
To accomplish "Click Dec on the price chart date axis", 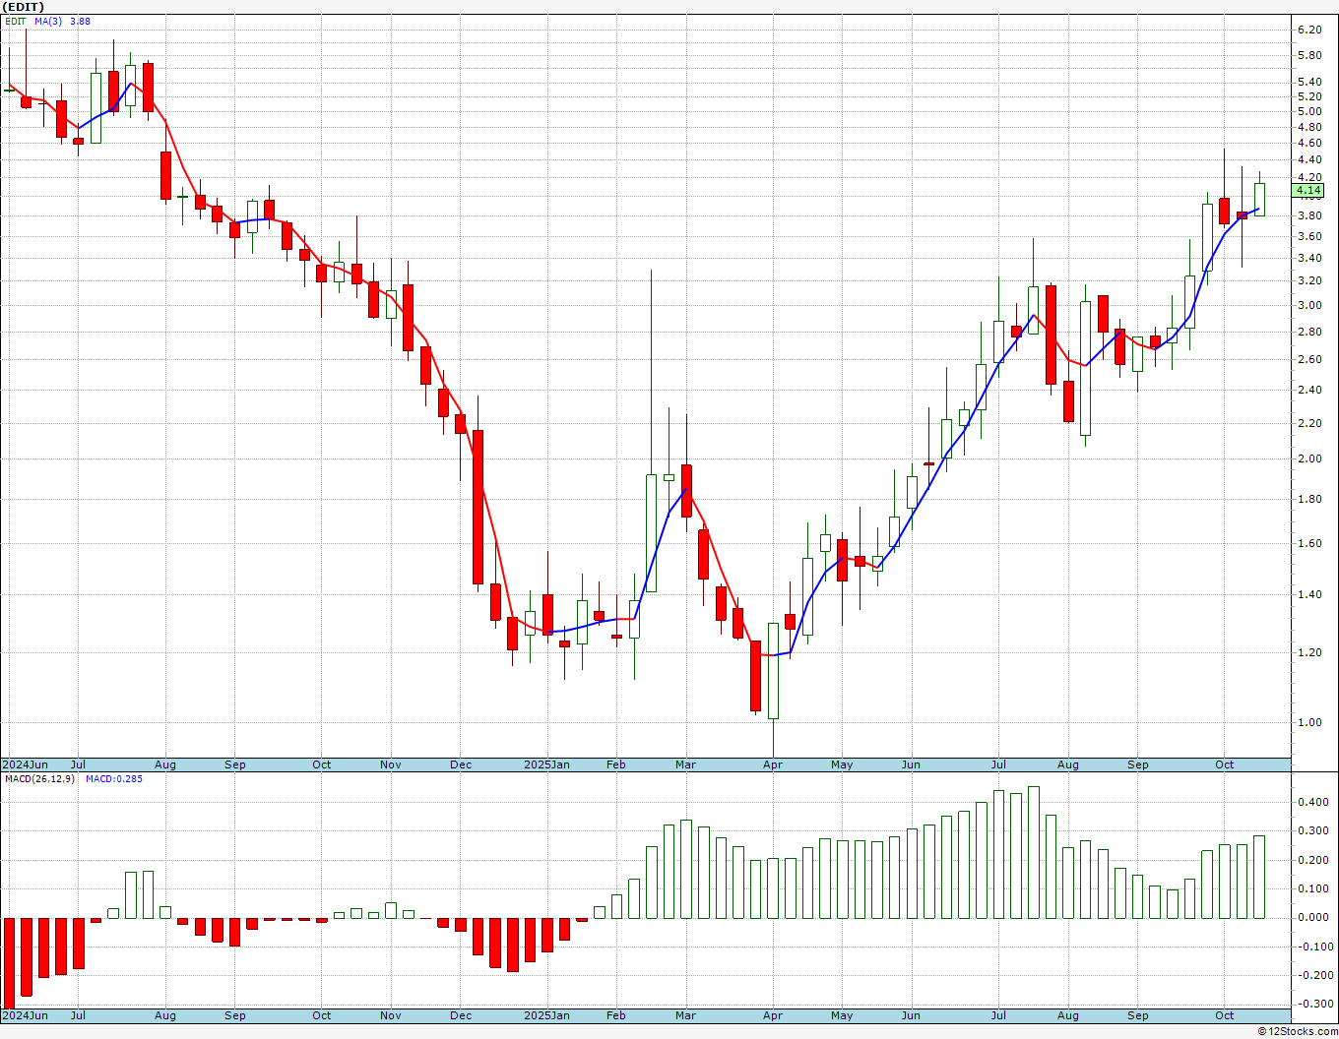I will (x=461, y=764).
